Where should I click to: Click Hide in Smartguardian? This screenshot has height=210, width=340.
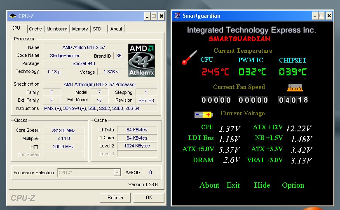262,185
